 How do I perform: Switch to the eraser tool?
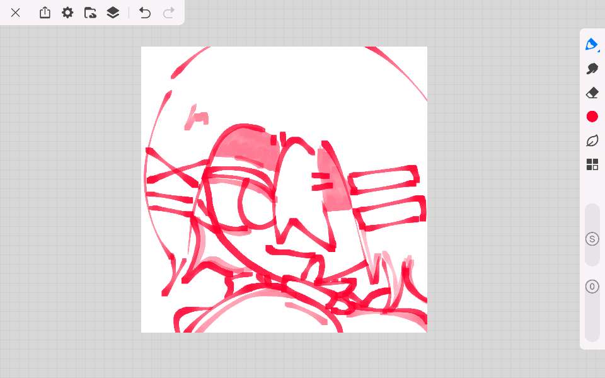[x=592, y=93]
